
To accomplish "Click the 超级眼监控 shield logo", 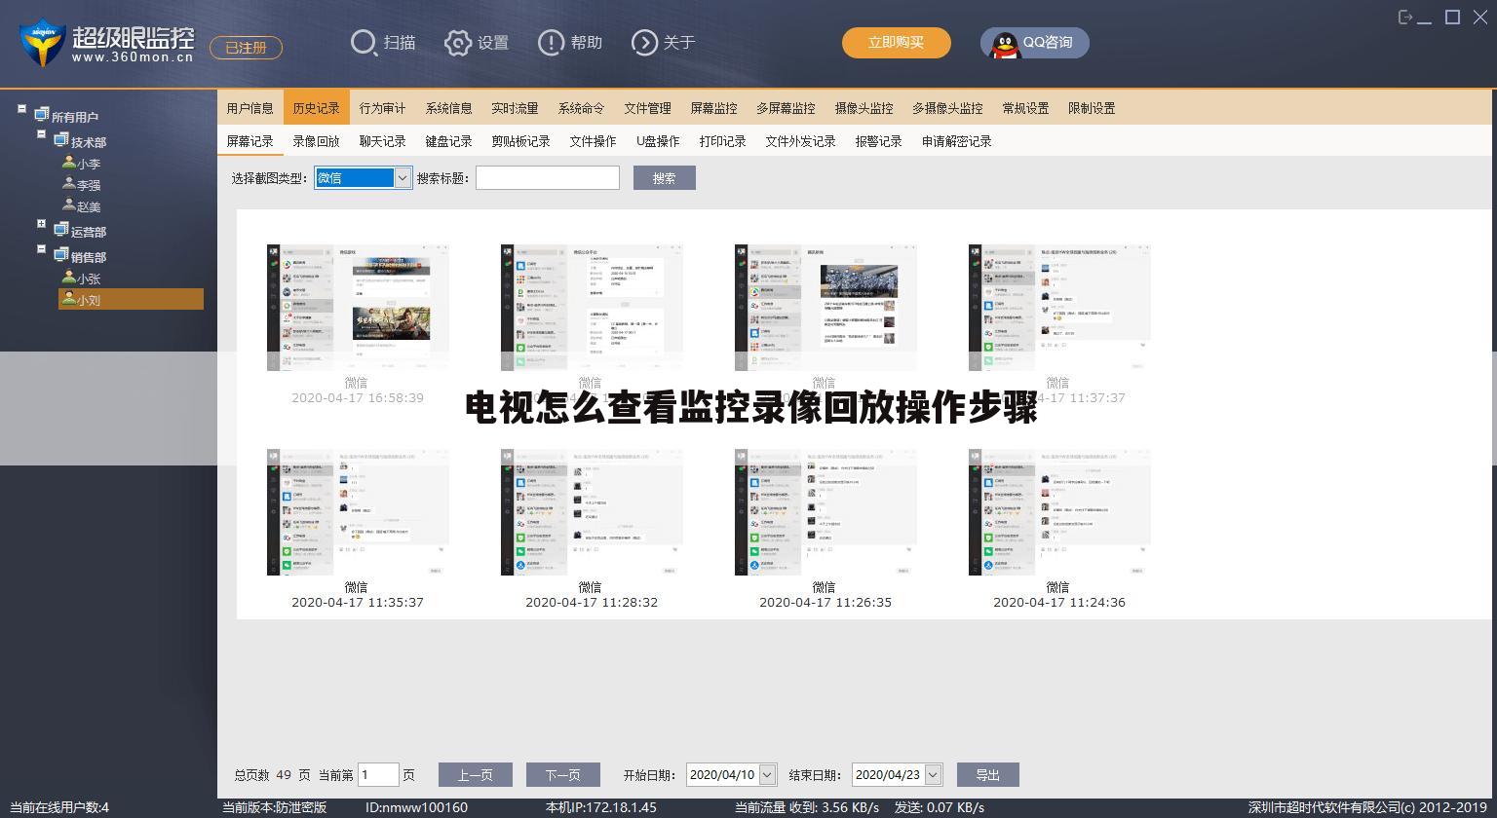I will pyautogui.click(x=42, y=43).
